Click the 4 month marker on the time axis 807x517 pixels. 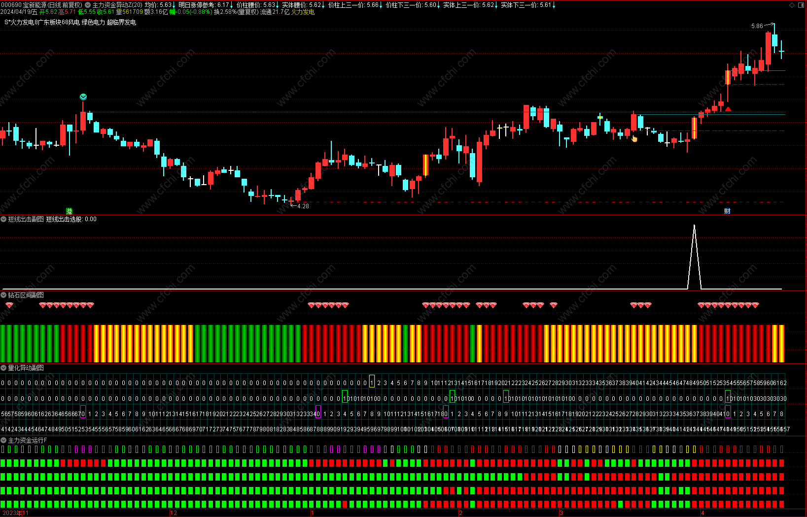coord(702,513)
